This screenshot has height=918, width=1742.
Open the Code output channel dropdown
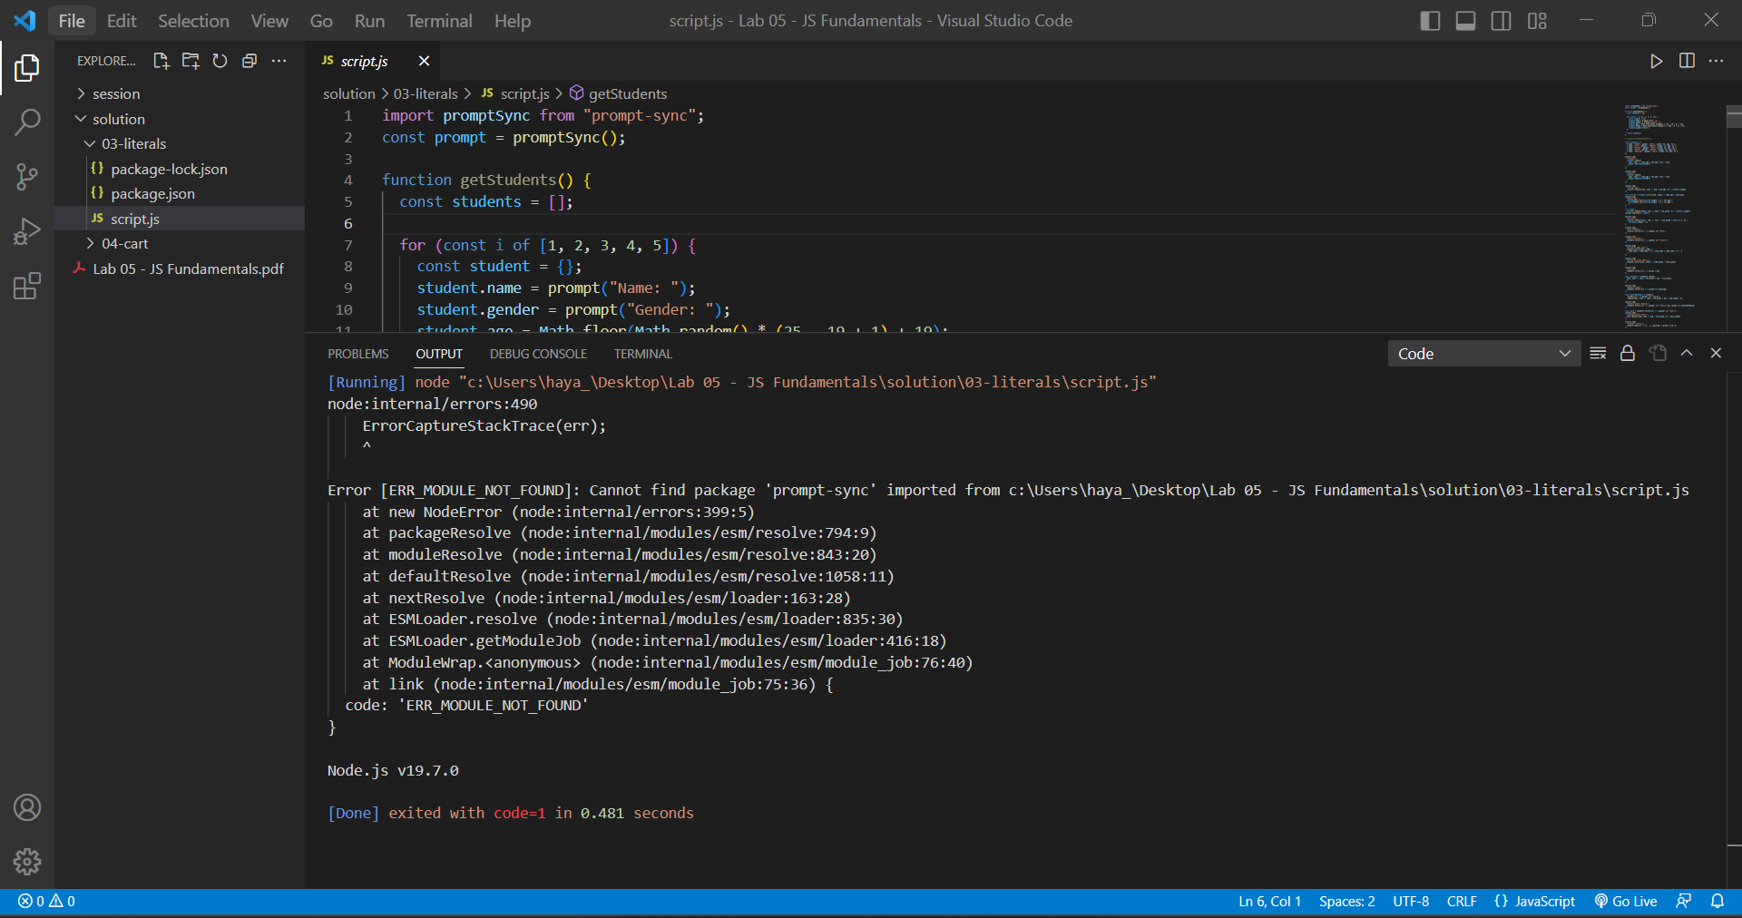(x=1483, y=354)
